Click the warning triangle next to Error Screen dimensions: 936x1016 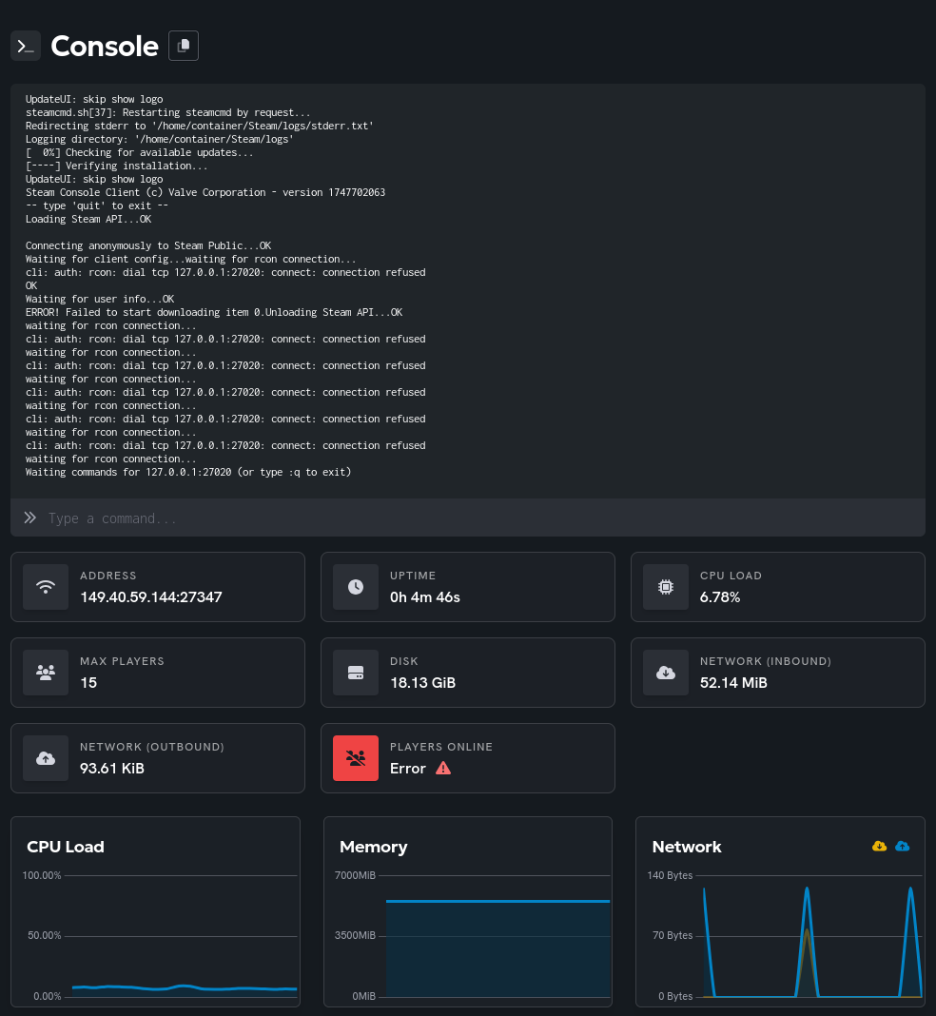443,769
